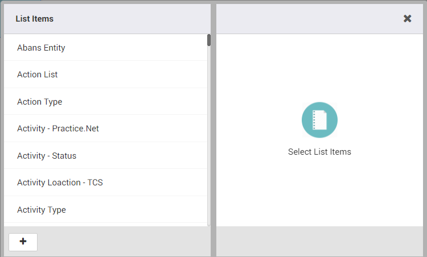Screen dimensions: 427x257
Task: Click the list scrollbar thumb
Action: 209,40
